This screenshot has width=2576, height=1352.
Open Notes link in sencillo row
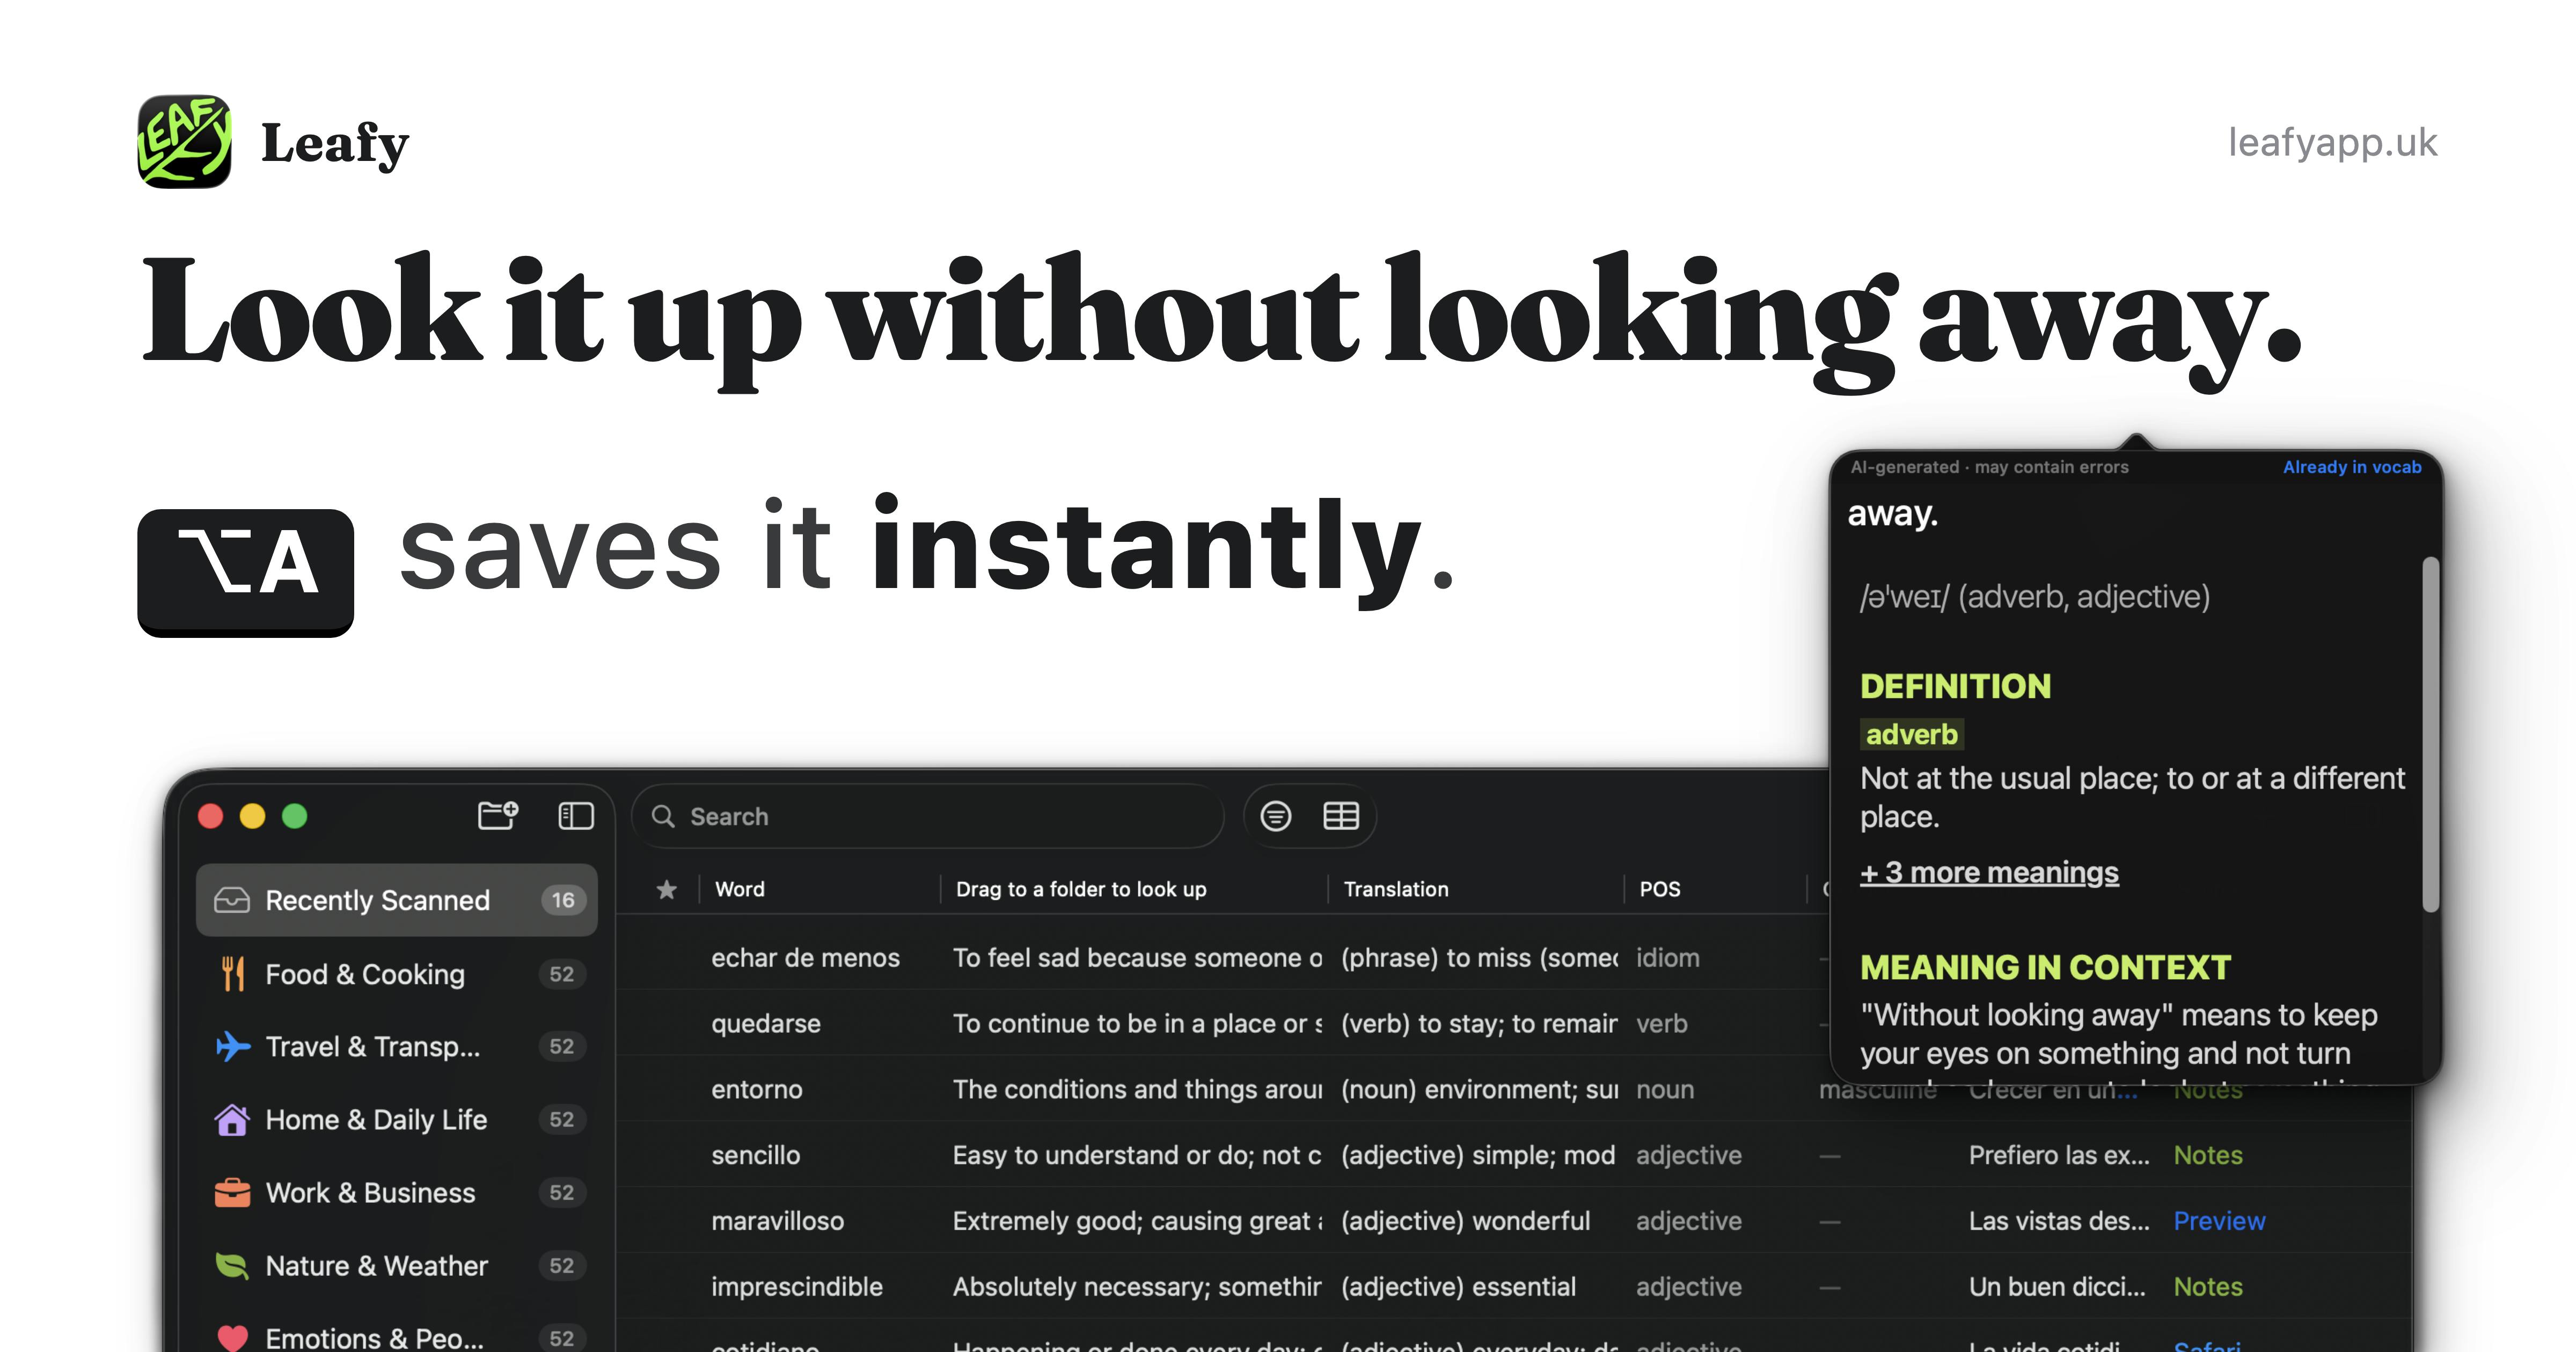2208,1155
